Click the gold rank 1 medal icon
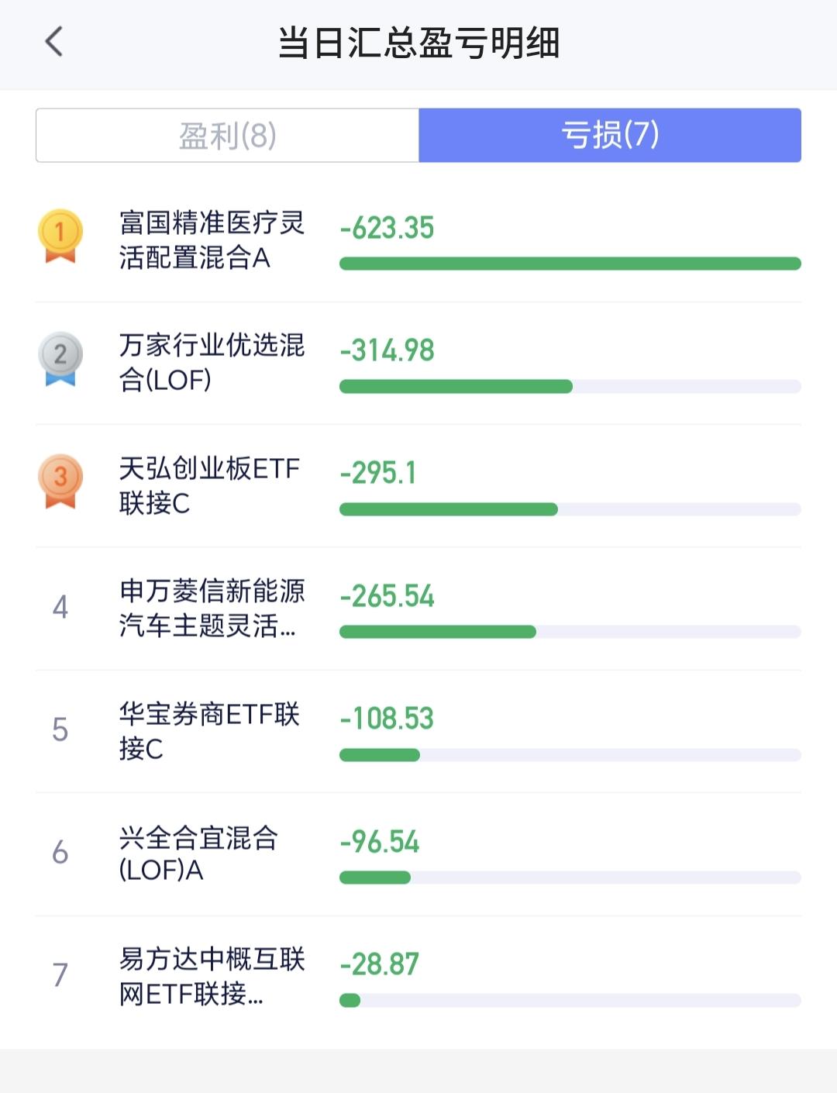Image resolution: width=837 pixels, height=1093 pixels. pos(60,236)
